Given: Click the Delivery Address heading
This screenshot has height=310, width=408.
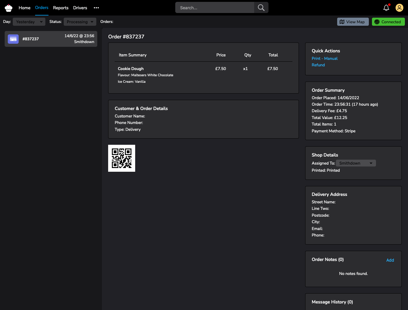Looking at the screenshot, I should pyautogui.click(x=329, y=194).
